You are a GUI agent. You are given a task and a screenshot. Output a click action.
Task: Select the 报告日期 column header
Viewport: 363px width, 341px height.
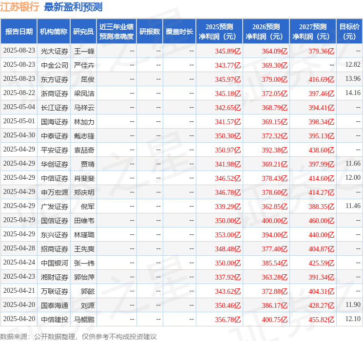tap(19, 31)
